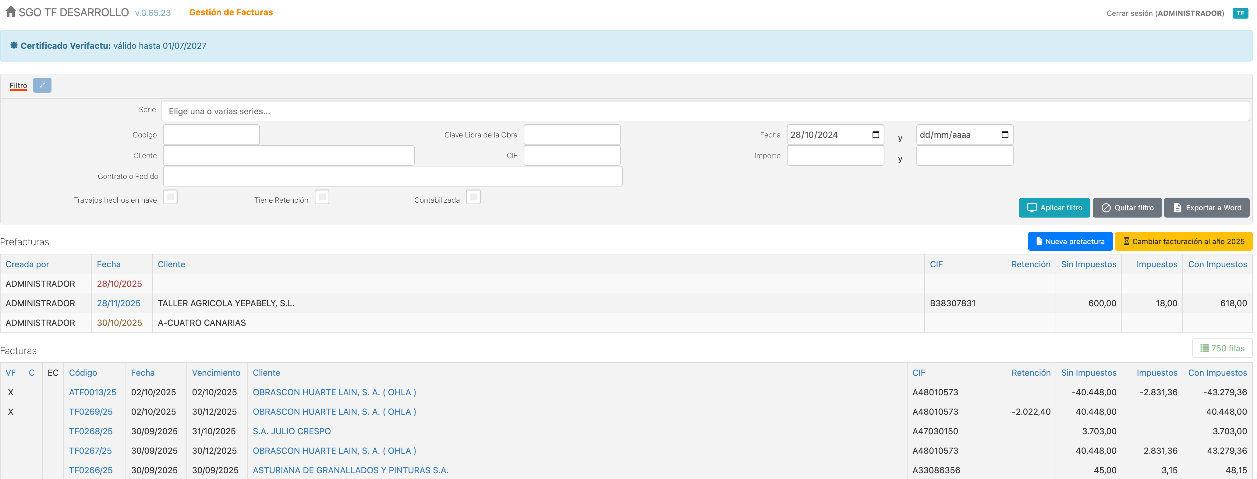Image resolution: width=1257 pixels, height=479 pixels.
Task: Focus the Contrato o Pedido field
Action: click(392, 176)
